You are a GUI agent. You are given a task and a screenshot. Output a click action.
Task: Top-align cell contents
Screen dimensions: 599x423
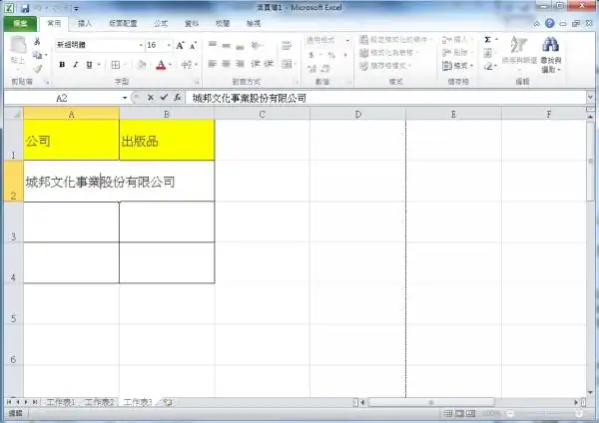pos(213,45)
